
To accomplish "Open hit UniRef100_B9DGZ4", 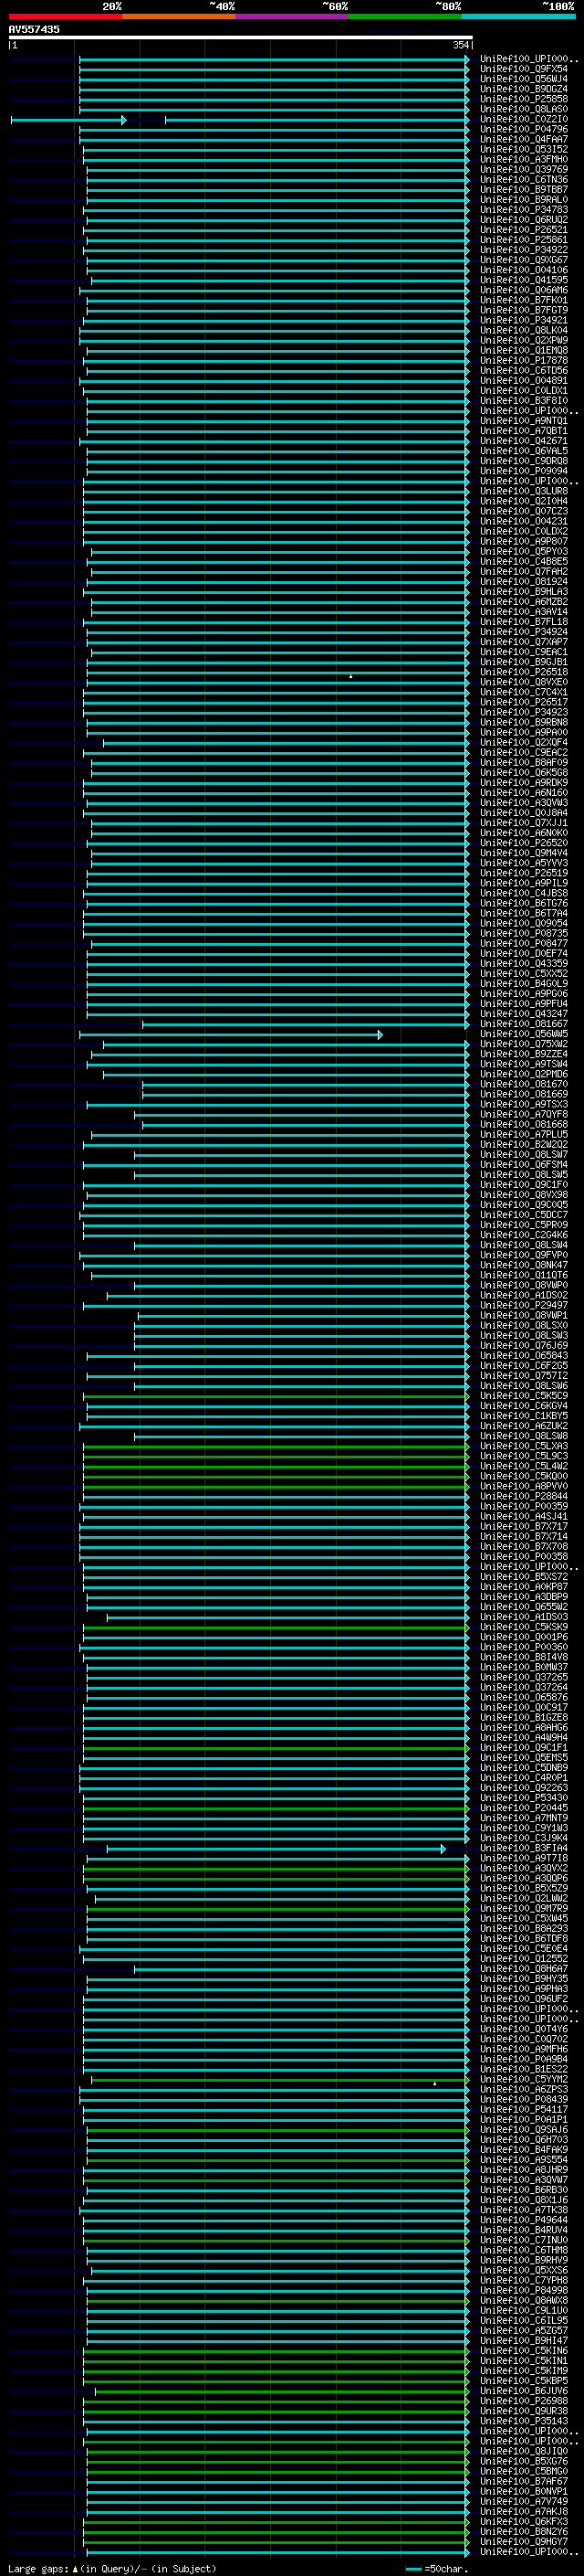I will (x=524, y=89).
